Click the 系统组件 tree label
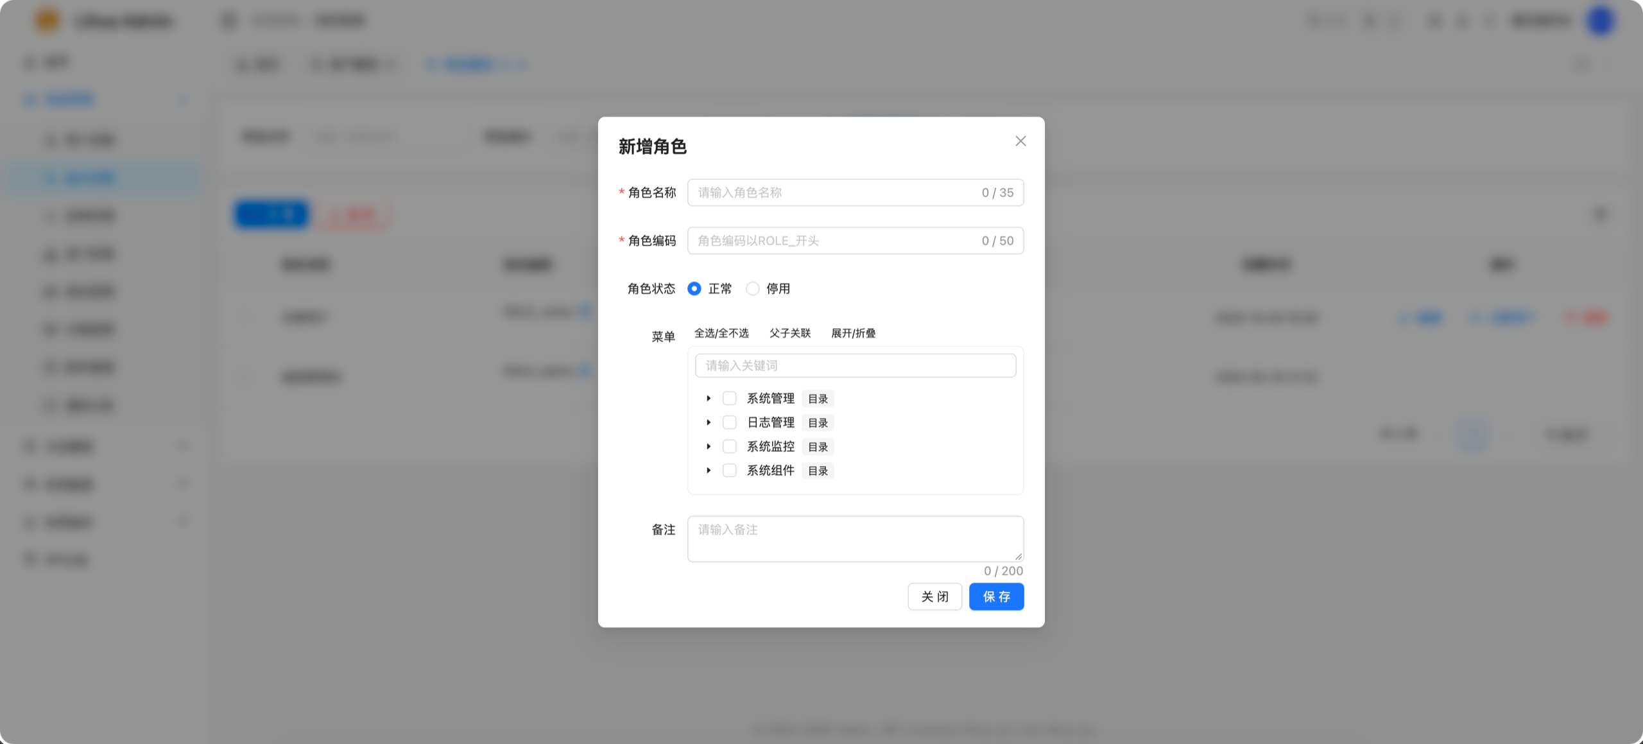This screenshot has height=744, width=1643. pyautogui.click(x=771, y=471)
